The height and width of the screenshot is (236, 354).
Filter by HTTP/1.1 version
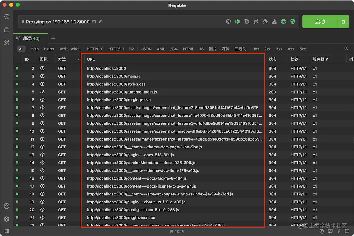point(116,49)
